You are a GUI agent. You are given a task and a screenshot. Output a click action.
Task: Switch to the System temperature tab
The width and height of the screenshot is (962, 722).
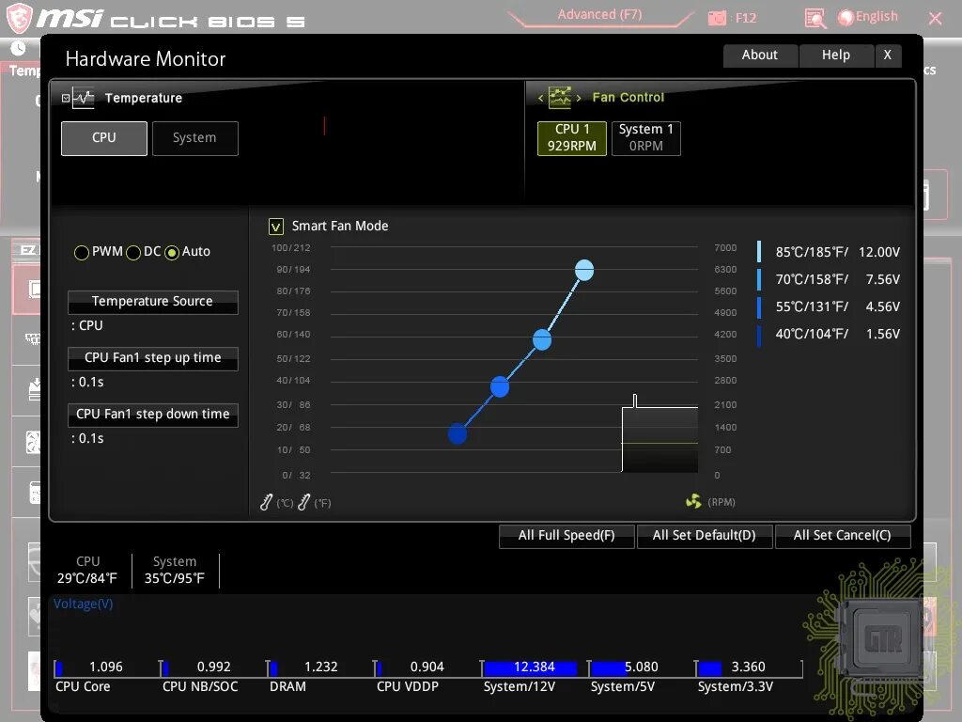point(195,138)
